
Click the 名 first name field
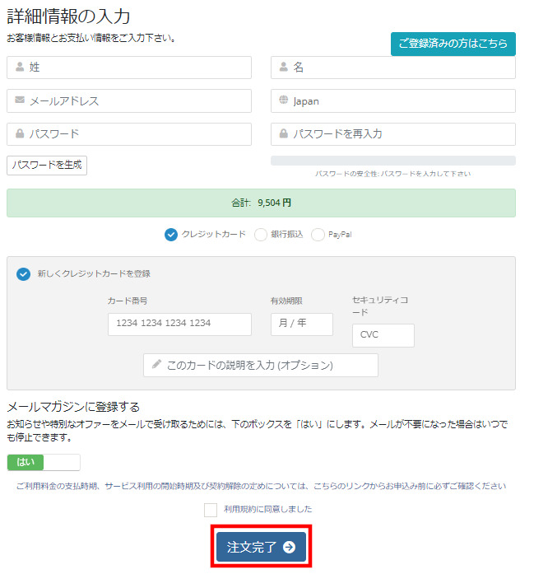393,68
